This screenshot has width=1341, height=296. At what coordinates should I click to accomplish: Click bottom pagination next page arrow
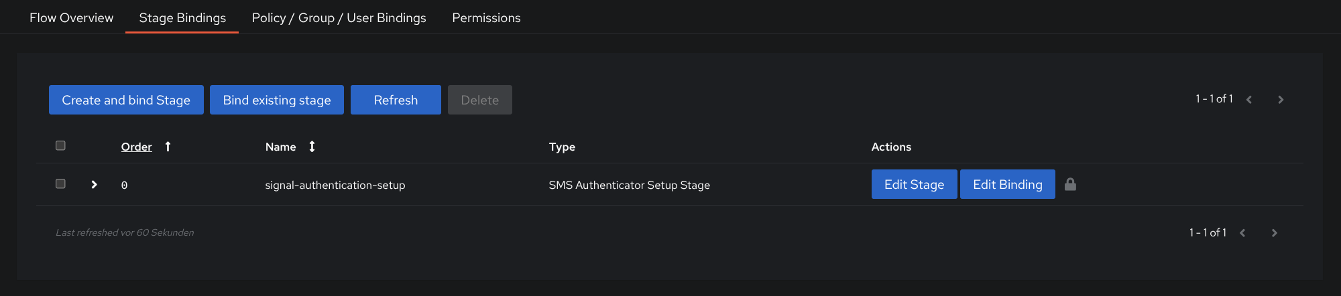[x=1275, y=233]
